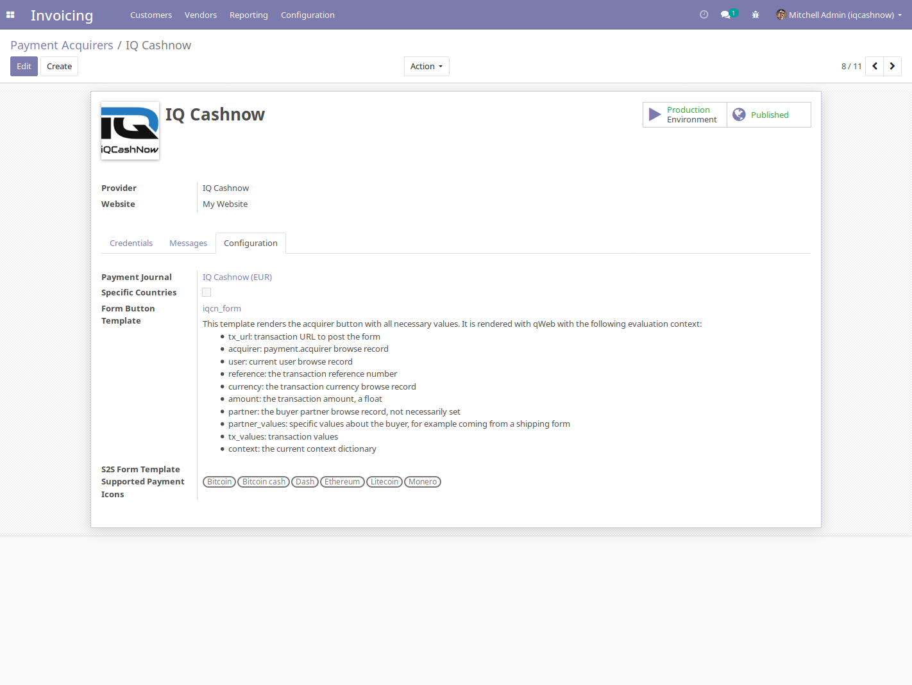Click the Litecoin payment tag
Image resolution: width=912 pixels, height=685 pixels.
[x=384, y=482]
